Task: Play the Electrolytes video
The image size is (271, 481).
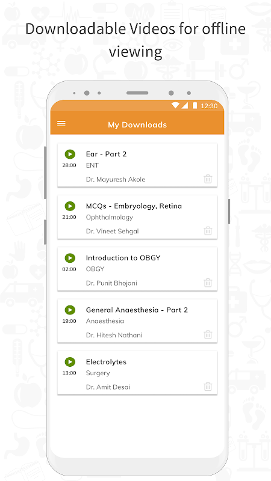Action: click(x=70, y=362)
